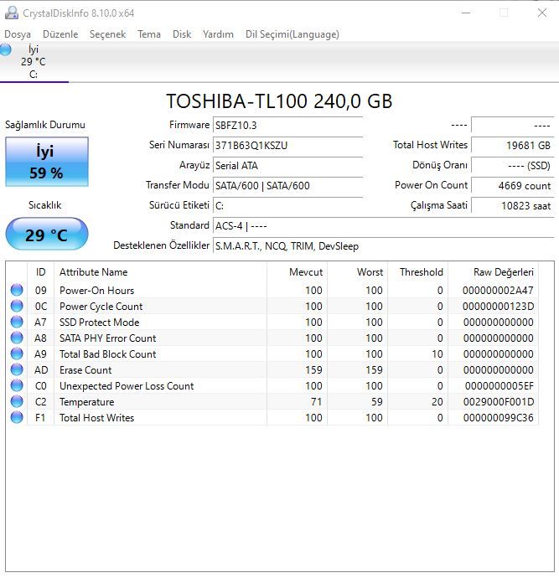Click status icon for Temperature row

[17, 401]
